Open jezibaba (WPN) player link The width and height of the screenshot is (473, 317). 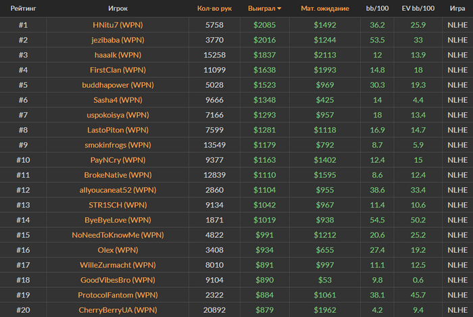pyautogui.click(x=118, y=40)
